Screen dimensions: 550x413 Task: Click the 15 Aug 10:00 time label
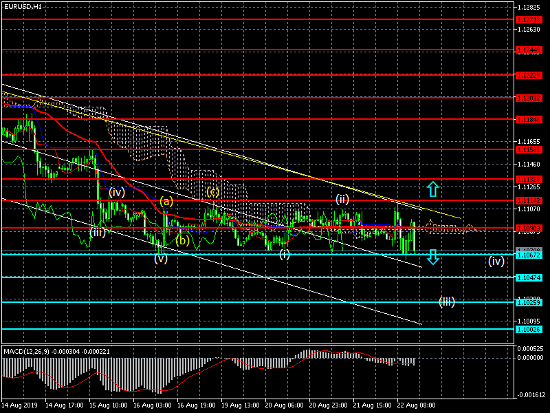point(109,405)
